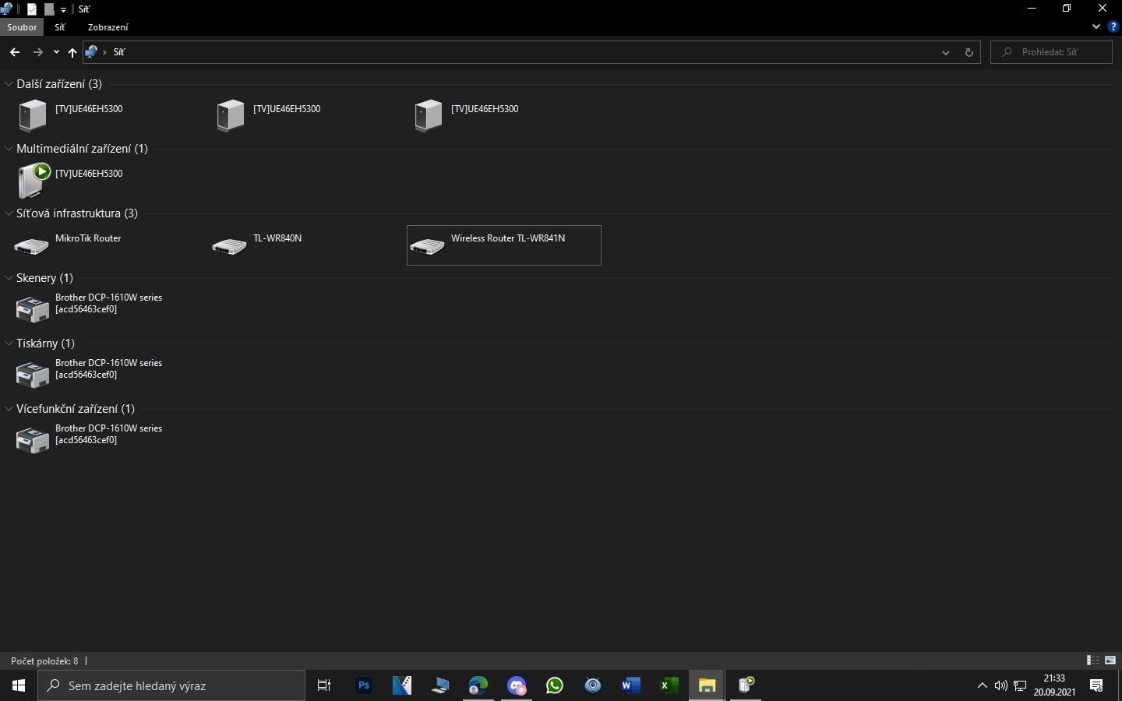Screen dimensions: 1122x701
Task: Refresh the Síť view
Action: coord(969,52)
